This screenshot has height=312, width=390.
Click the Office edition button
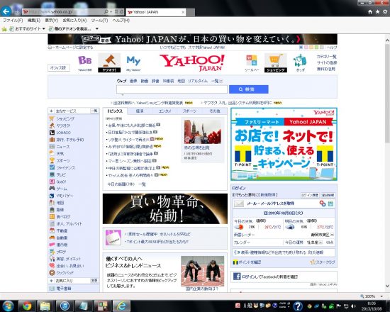[x=58, y=67]
